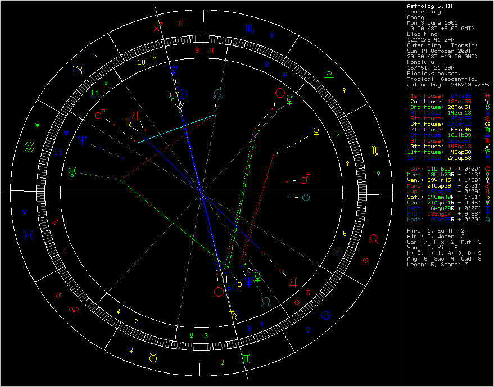Select the Capricorn sign symbol on the wheel

pos(77,70)
